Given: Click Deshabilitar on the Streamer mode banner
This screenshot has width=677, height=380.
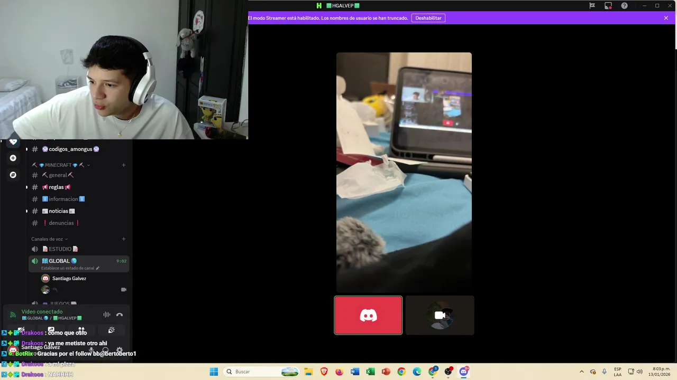Looking at the screenshot, I should pyautogui.click(x=428, y=18).
